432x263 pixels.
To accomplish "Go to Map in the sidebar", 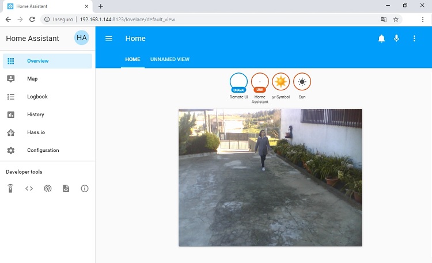I will [32, 79].
